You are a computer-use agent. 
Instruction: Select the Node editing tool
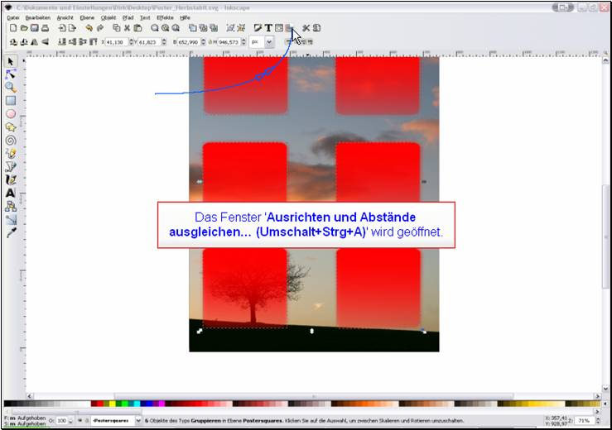11,74
